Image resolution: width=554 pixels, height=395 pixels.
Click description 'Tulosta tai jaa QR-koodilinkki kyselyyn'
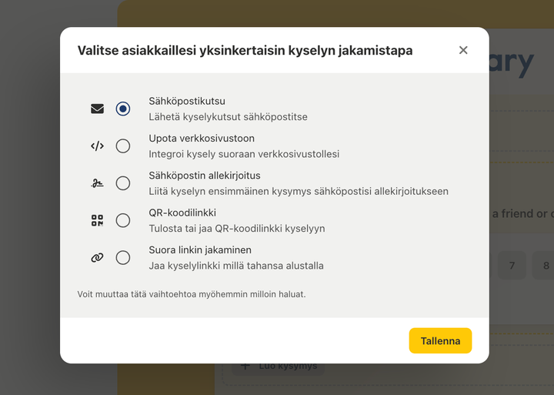point(237,229)
